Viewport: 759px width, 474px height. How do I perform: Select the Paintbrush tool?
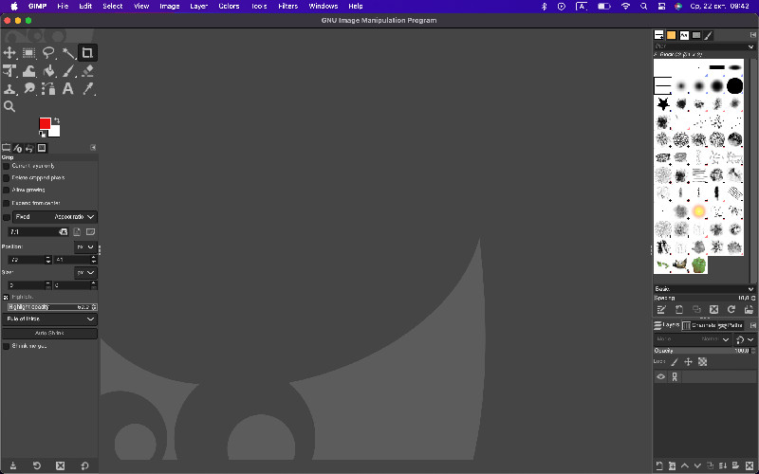[68, 70]
